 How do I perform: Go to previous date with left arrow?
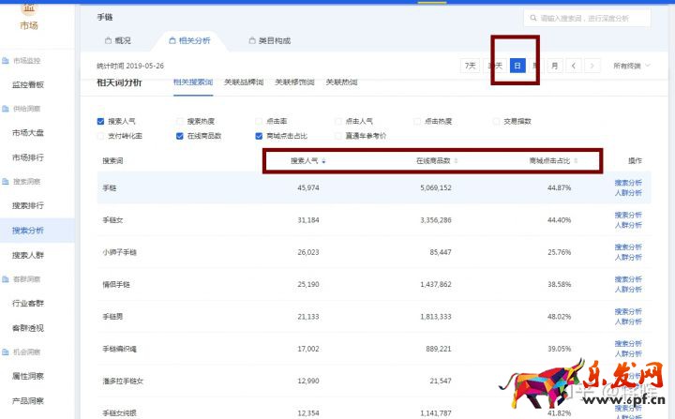point(575,66)
